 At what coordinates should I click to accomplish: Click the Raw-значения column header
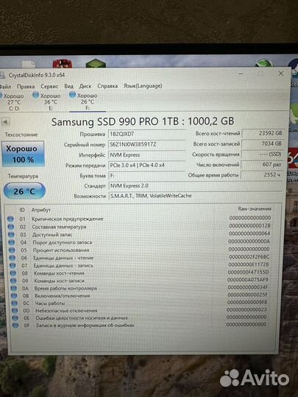pyautogui.click(x=255, y=209)
